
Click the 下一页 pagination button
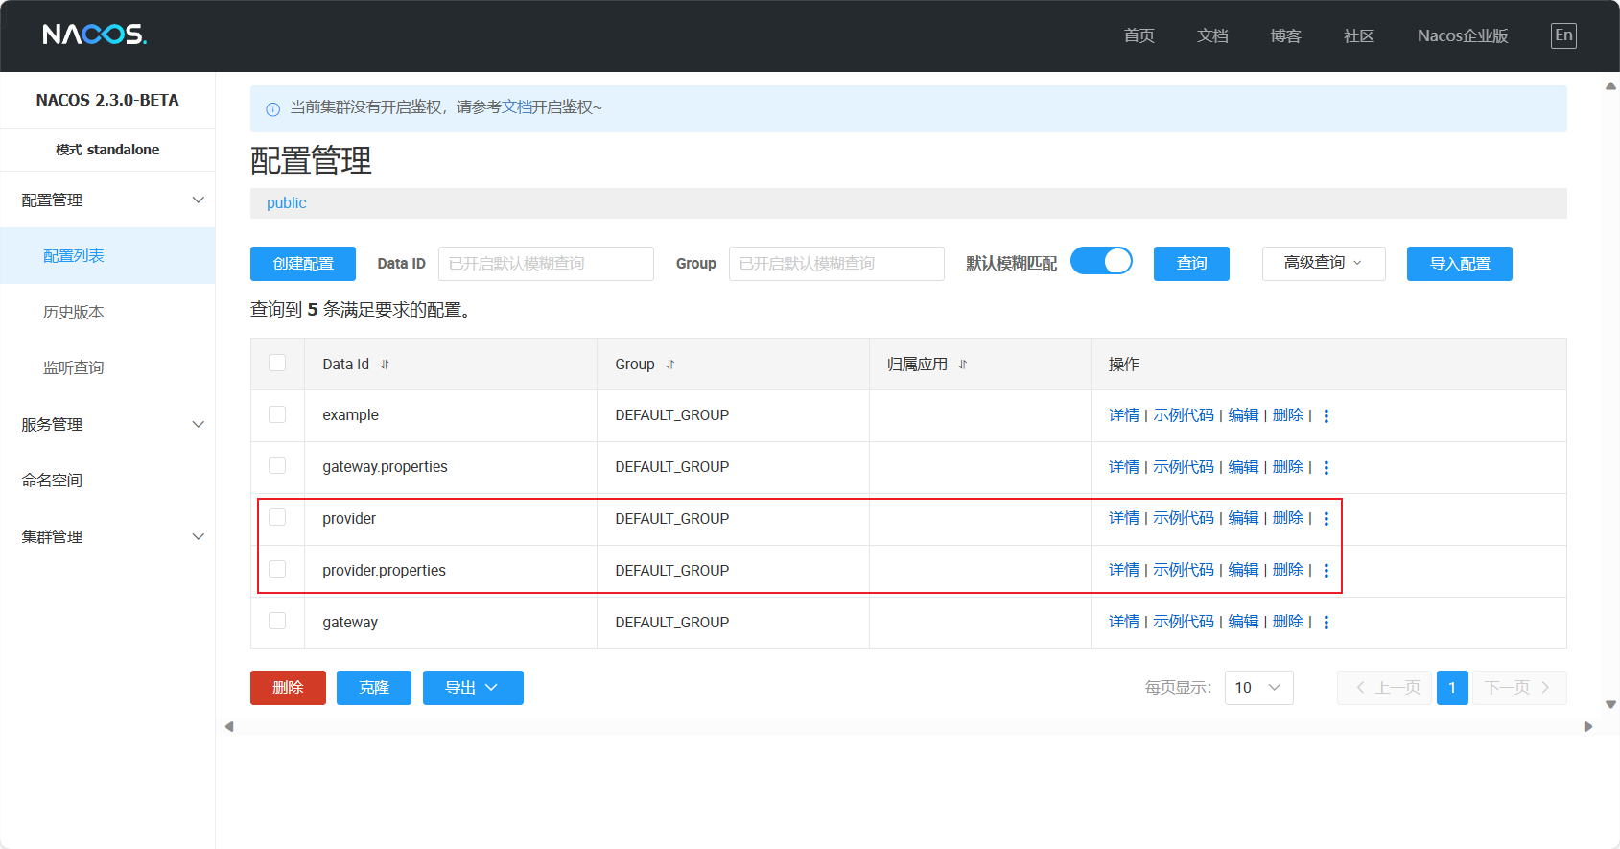1519,688
